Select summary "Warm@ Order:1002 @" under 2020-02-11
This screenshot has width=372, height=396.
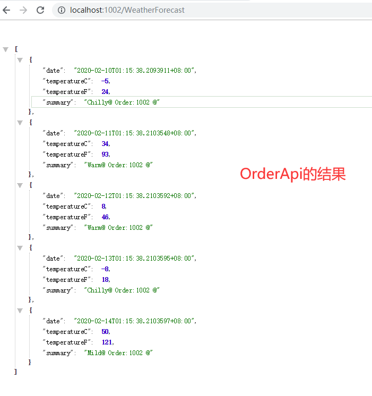coord(118,165)
